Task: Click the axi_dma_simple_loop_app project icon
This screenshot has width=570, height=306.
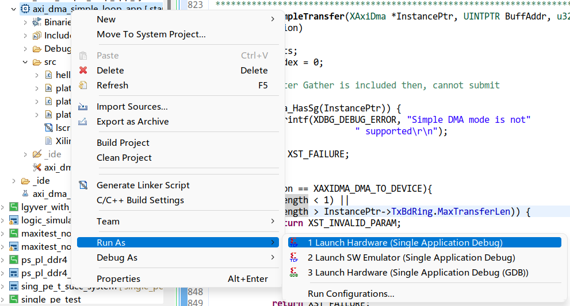Action: [x=25, y=9]
